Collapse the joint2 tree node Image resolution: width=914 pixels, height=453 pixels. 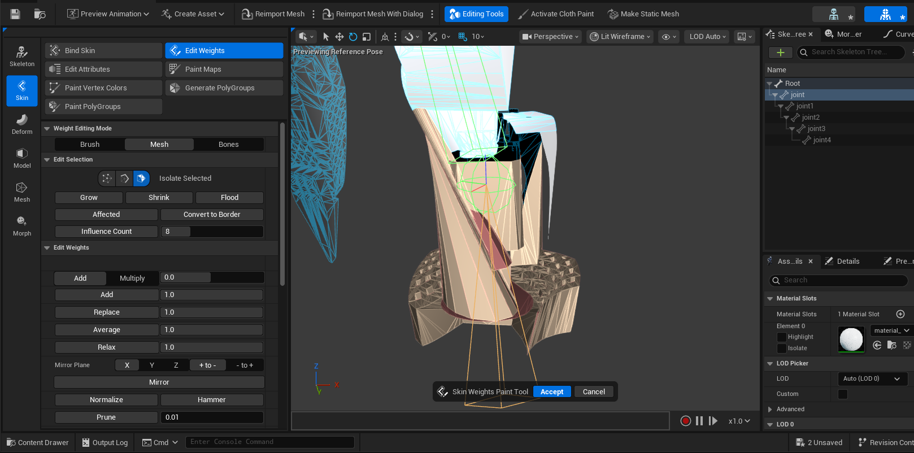point(786,117)
